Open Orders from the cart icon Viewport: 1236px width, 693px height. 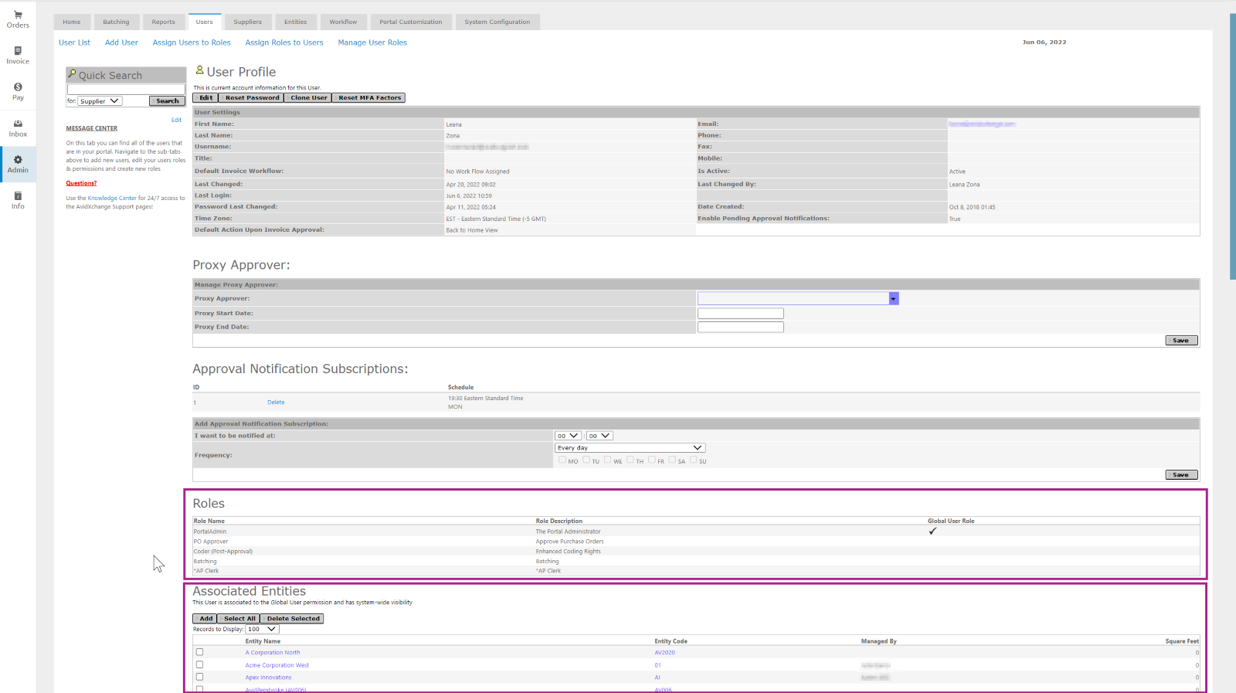click(x=18, y=19)
